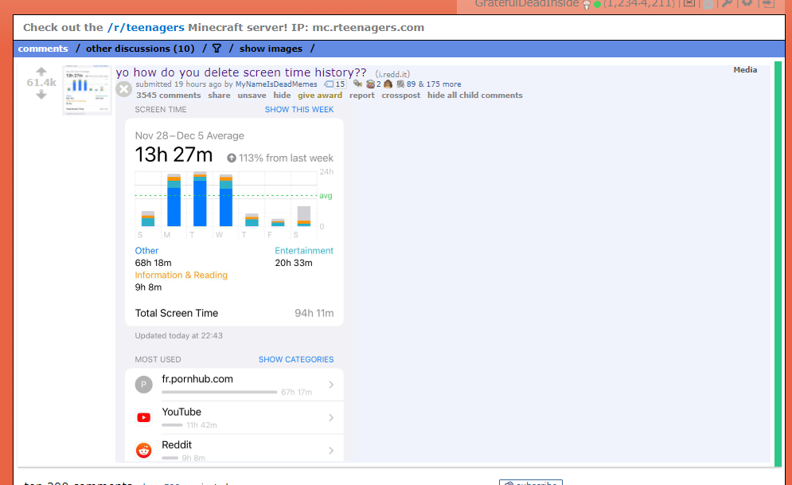The width and height of the screenshot is (792, 485).
Task: Switch to the comments tab
Action: [43, 49]
